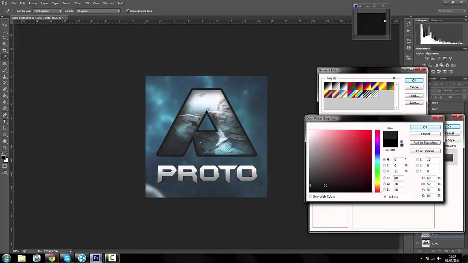Confirm the Color Picker with OK
Viewport: 468px width, 263px height.
coord(425,127)
